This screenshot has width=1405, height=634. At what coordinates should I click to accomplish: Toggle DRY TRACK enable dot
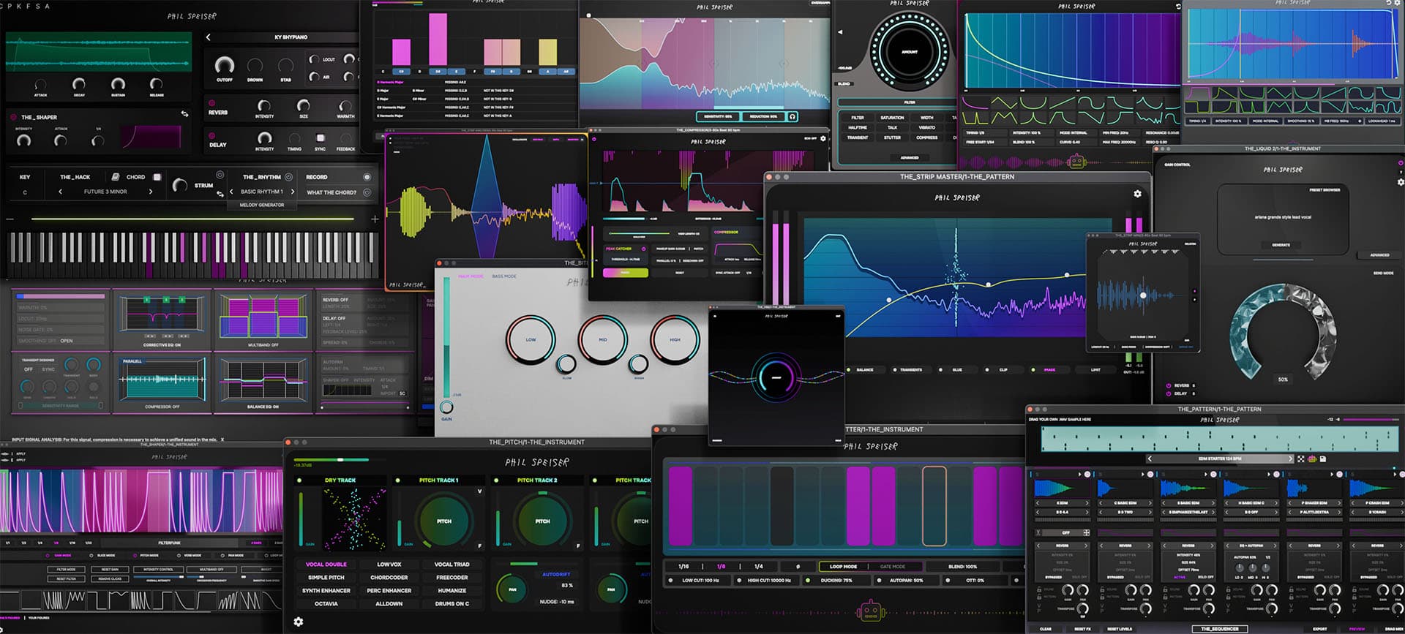[299, 480]
